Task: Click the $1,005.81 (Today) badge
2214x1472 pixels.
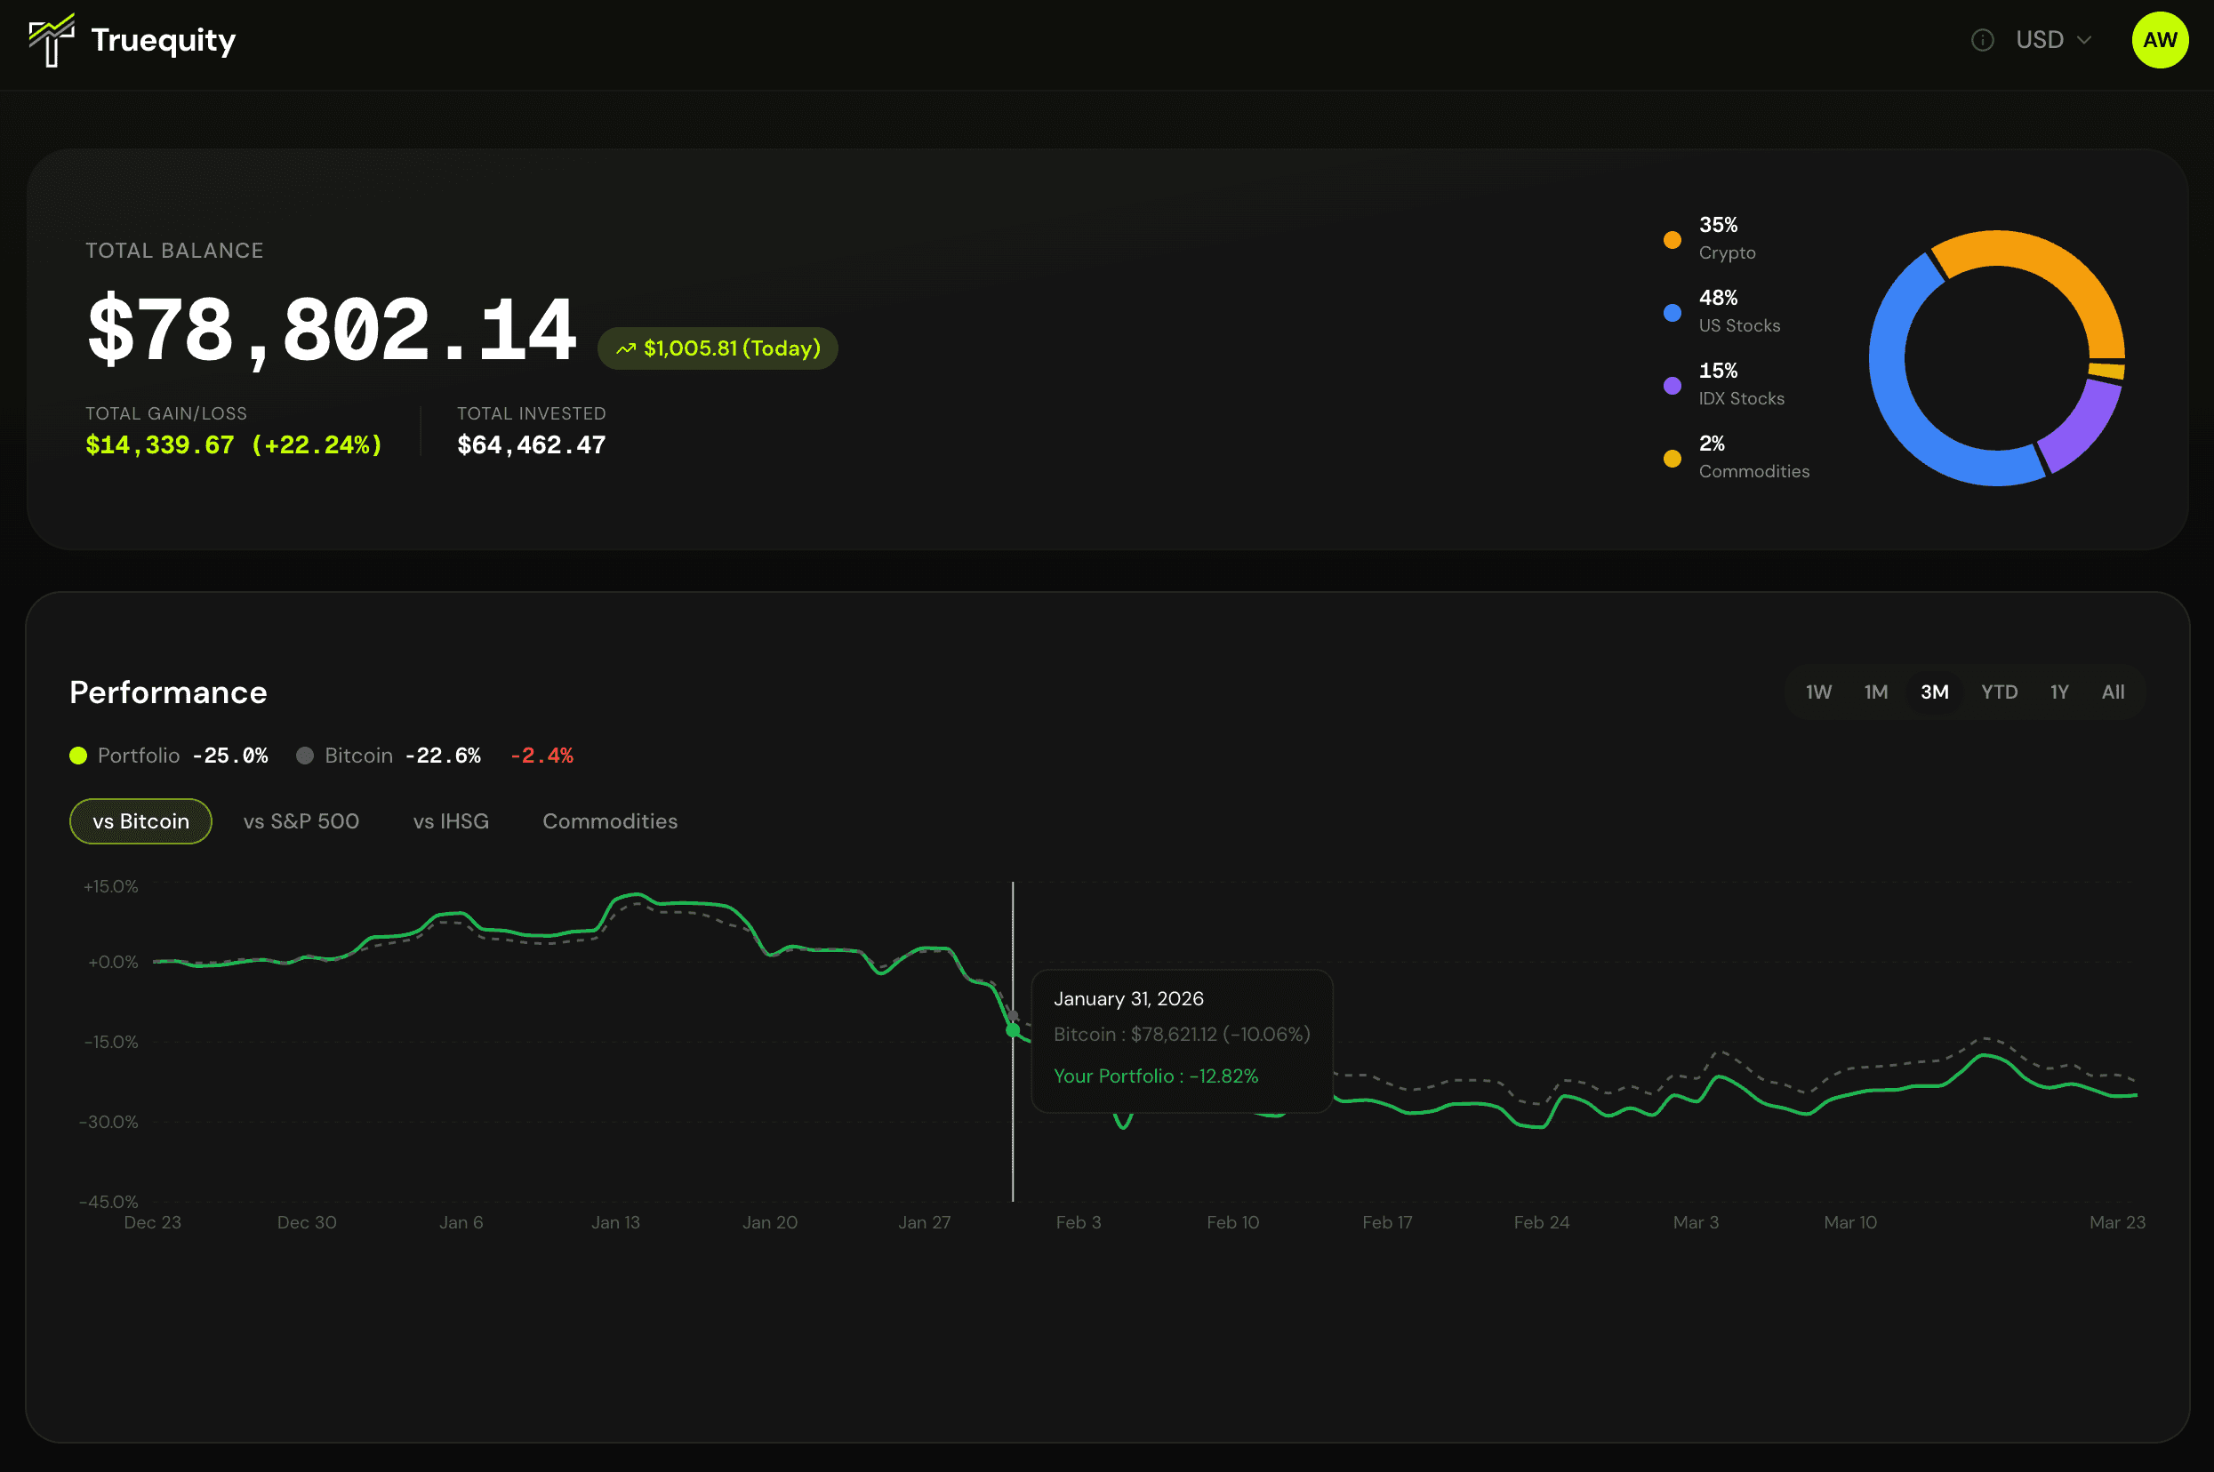Action: point(718,349)
